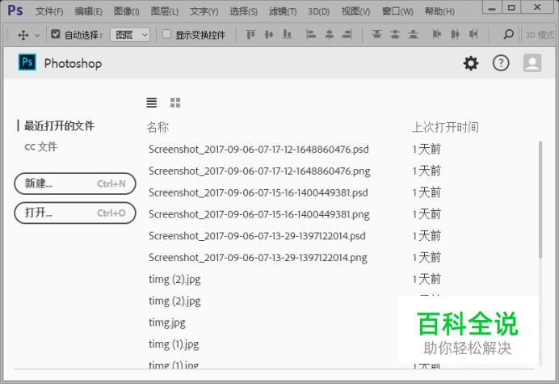Select 最近打开的文件 in the sidebar
The height and width of the screenshot is (384, 559).
[59, 125]
